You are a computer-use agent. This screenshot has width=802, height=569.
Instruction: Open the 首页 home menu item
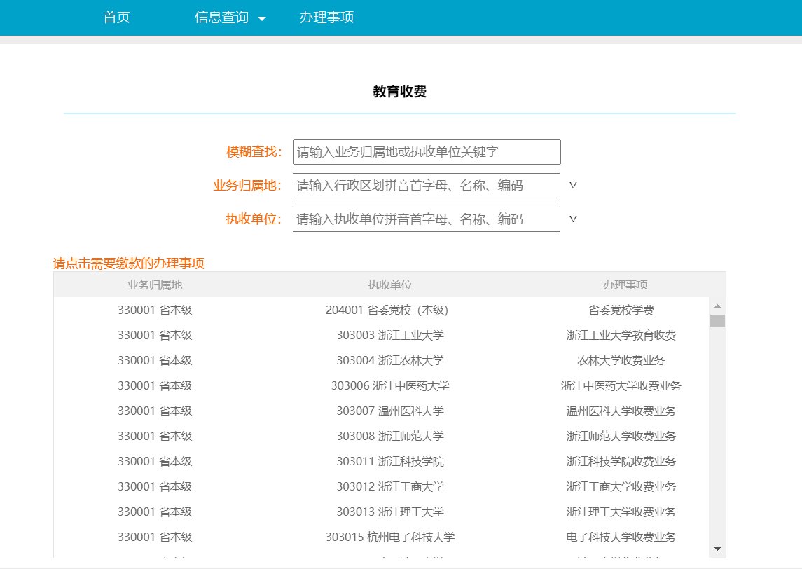[x=116, y=18]
